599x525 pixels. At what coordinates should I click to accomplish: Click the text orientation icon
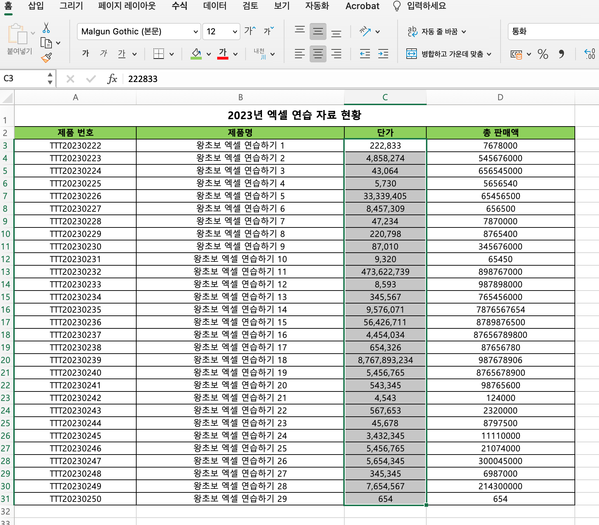pos(365,31)
